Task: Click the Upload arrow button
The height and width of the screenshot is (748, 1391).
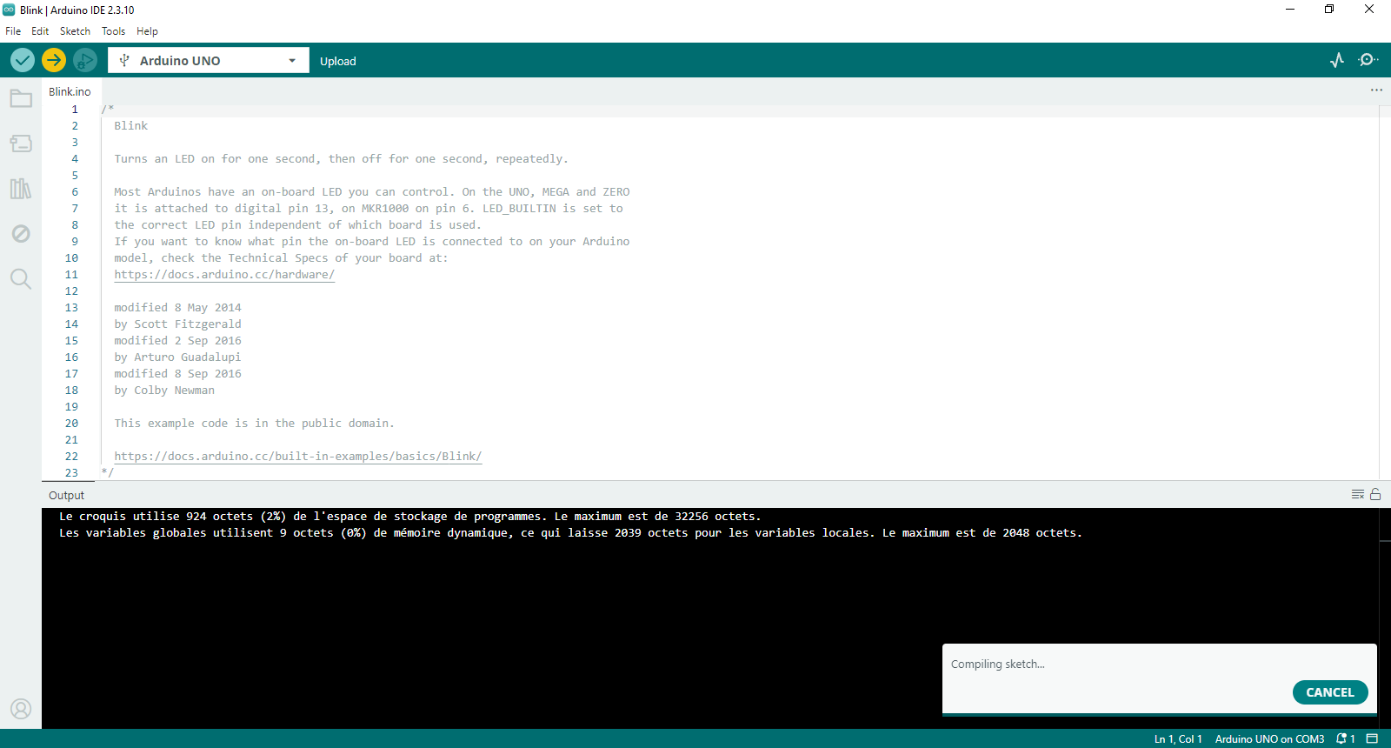Action: 54,60
